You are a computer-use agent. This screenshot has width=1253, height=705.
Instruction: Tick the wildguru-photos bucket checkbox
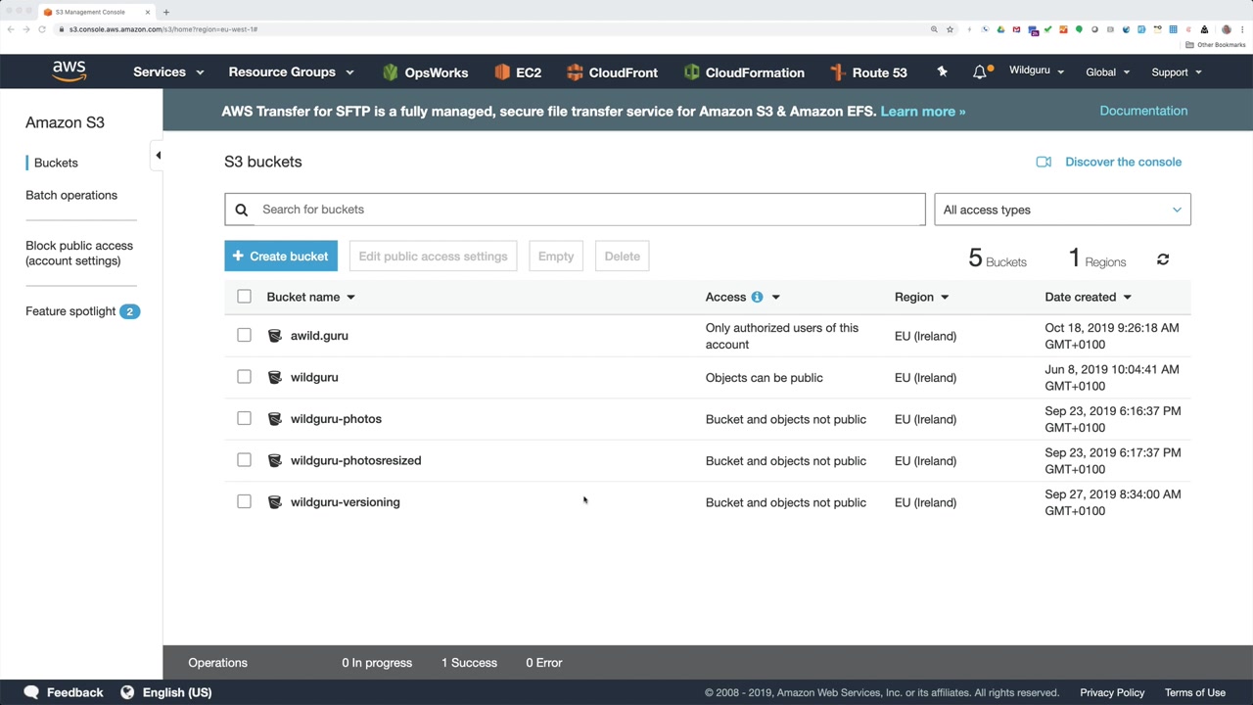tap(244, 418)
